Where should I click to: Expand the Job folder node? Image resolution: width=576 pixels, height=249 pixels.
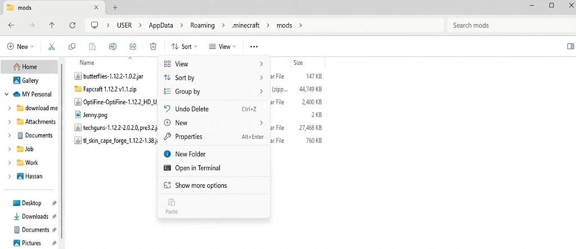10,149
